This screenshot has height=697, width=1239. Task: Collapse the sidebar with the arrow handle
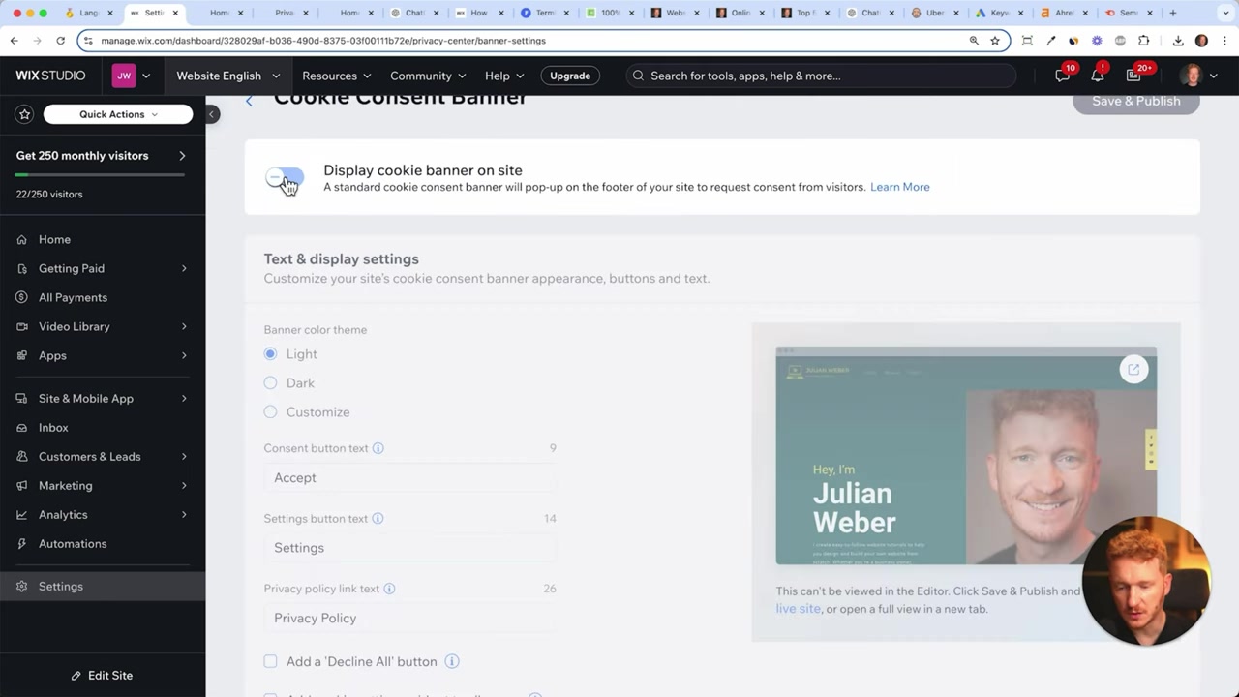pos(211,114)
